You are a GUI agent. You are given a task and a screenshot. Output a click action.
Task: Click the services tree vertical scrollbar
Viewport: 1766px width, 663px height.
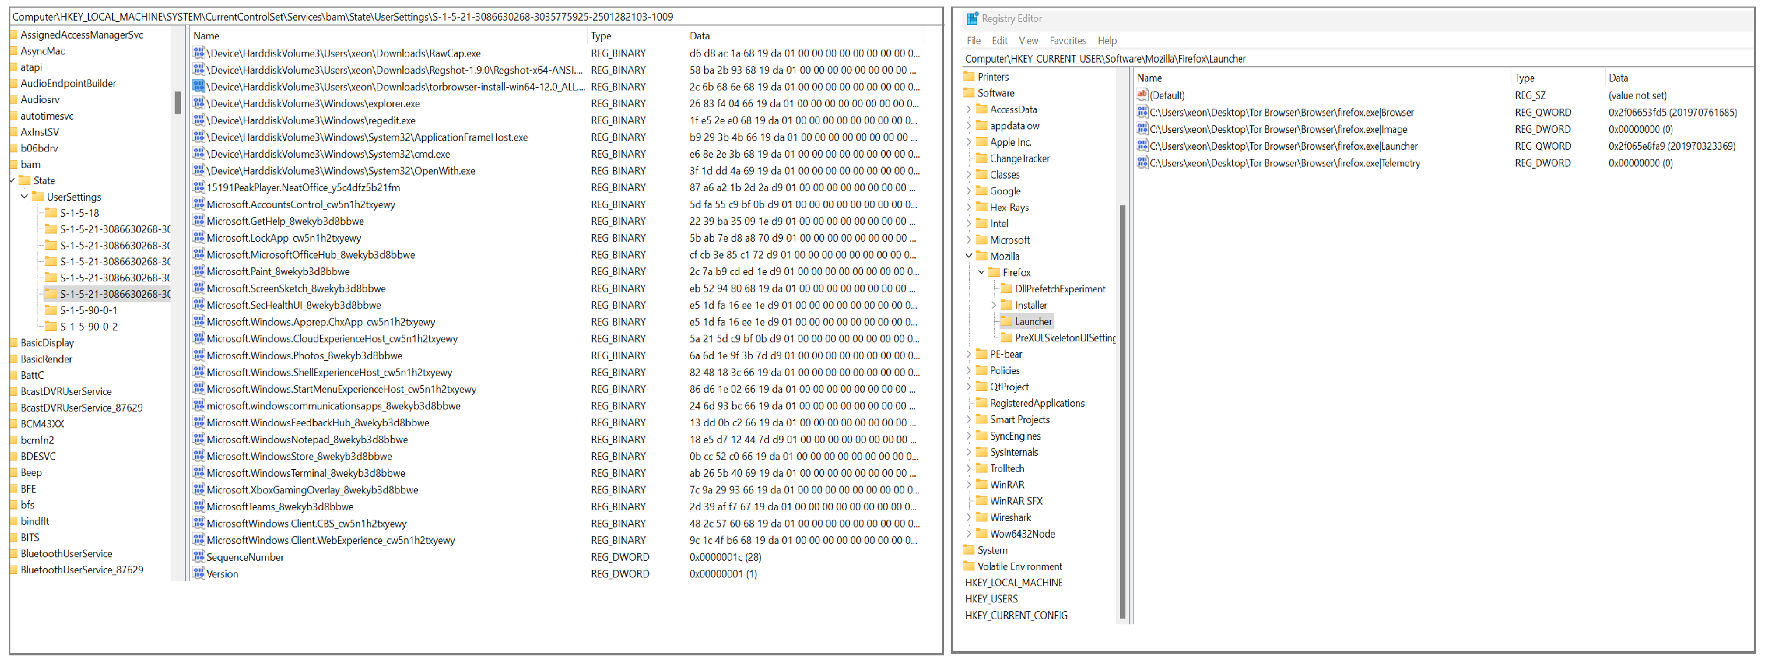click(x=178, y=103)
